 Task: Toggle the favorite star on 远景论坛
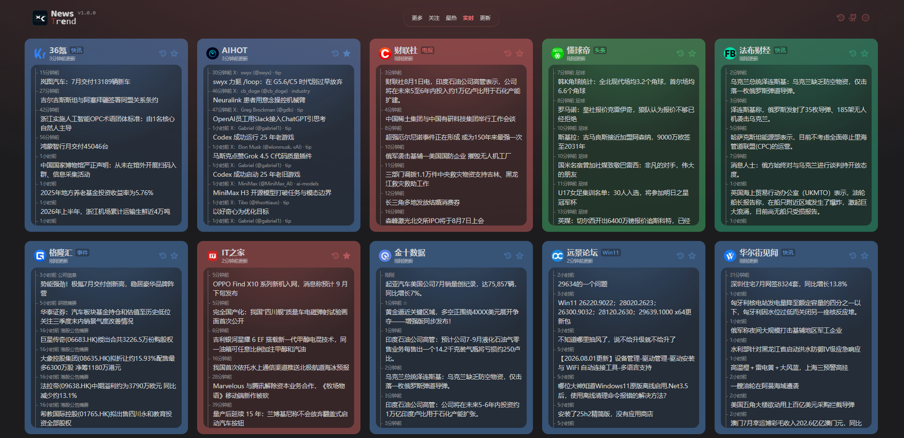tap(692, 255)
